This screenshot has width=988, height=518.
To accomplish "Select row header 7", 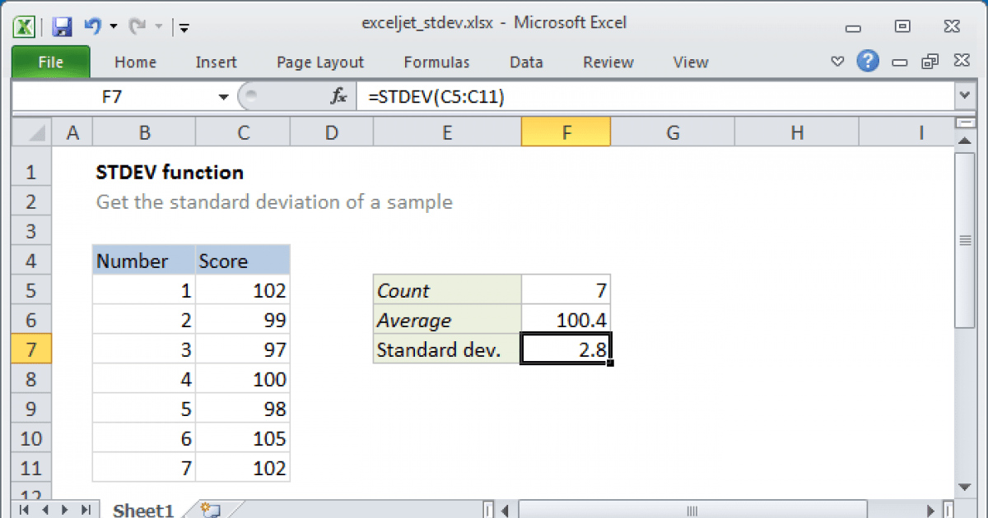I will point(30,349).
